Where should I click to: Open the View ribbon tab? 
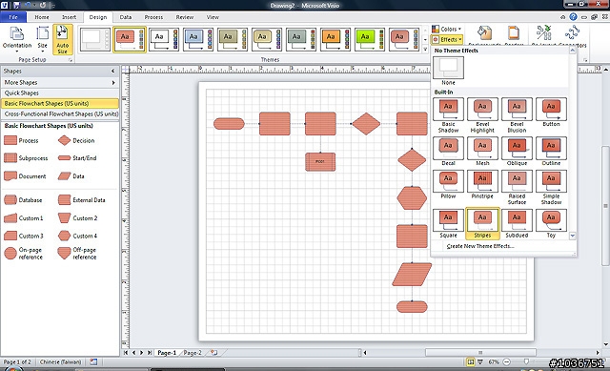tap(213, 17)
